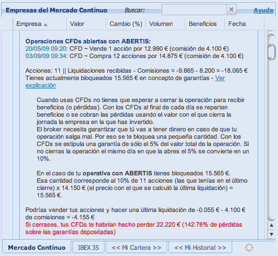Open the << Mi Cartera >> tab

click(x=136, y=248)
